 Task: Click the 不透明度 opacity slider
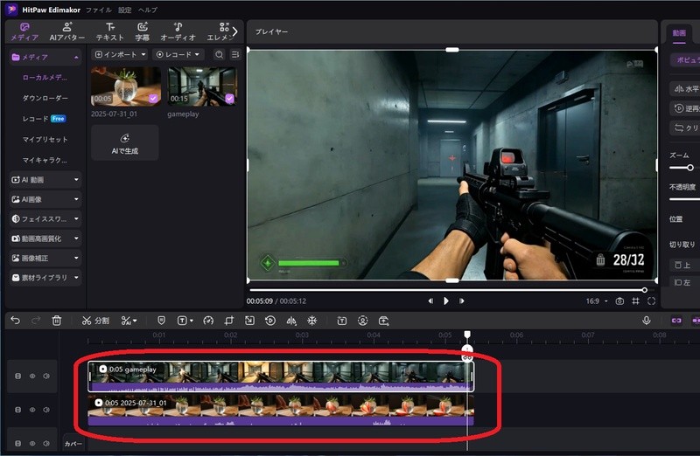[684, 199]
